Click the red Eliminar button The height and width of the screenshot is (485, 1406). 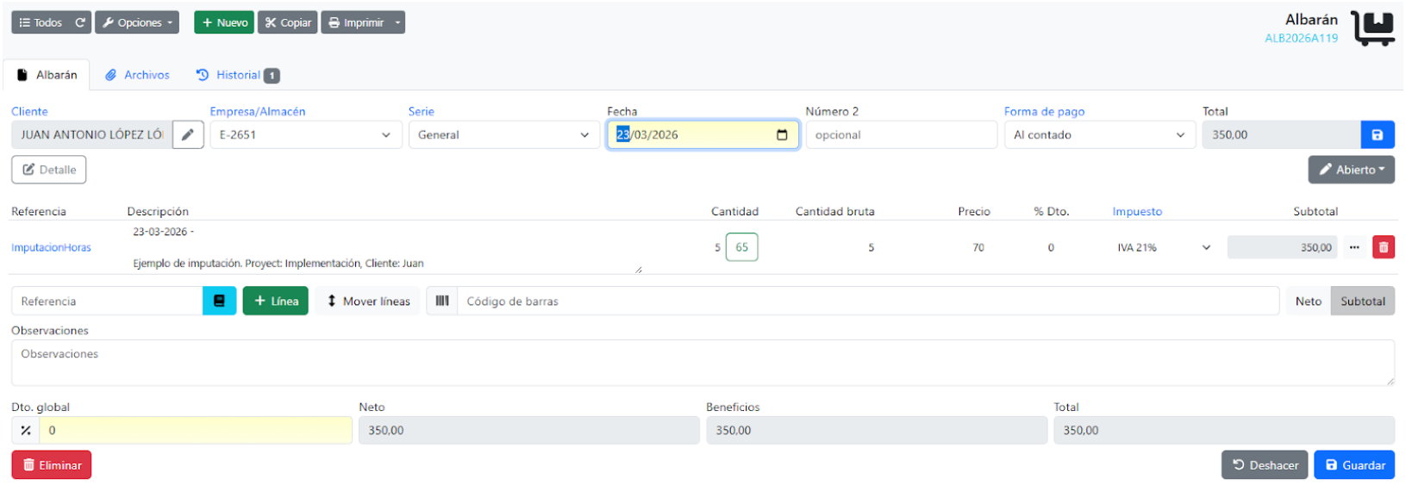pyautogui.click(x=52, y=465)
